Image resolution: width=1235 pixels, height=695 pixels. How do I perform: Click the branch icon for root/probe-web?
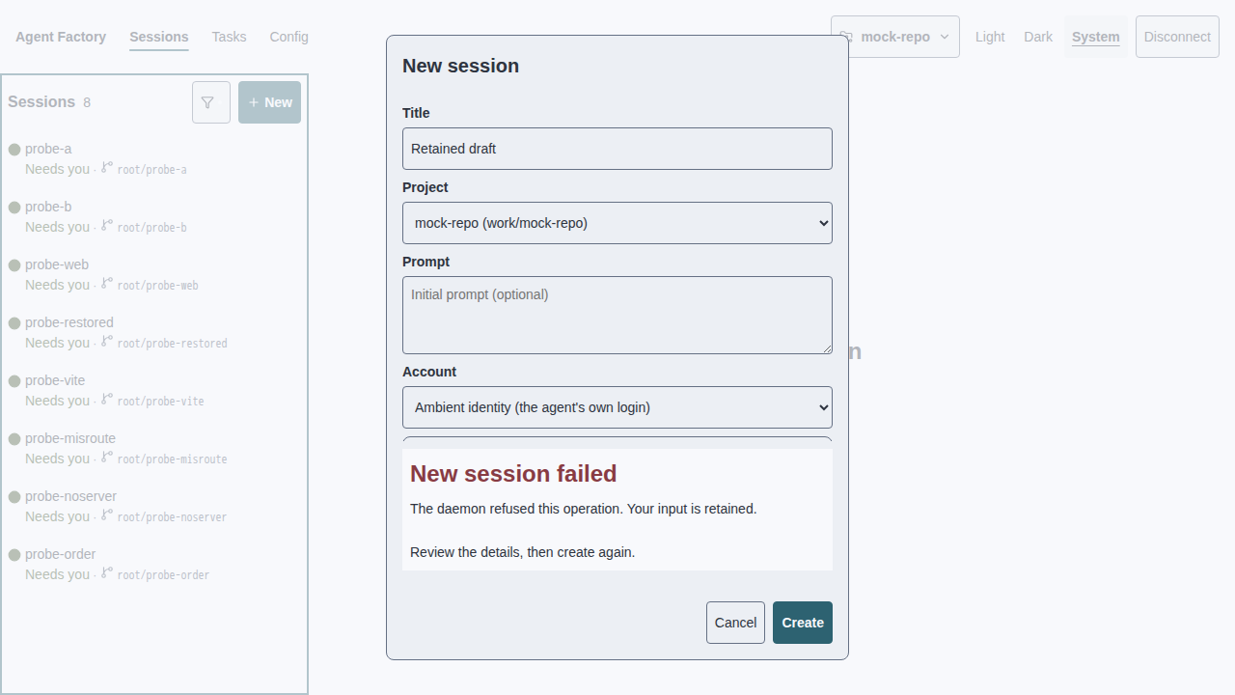pos(107,284)
